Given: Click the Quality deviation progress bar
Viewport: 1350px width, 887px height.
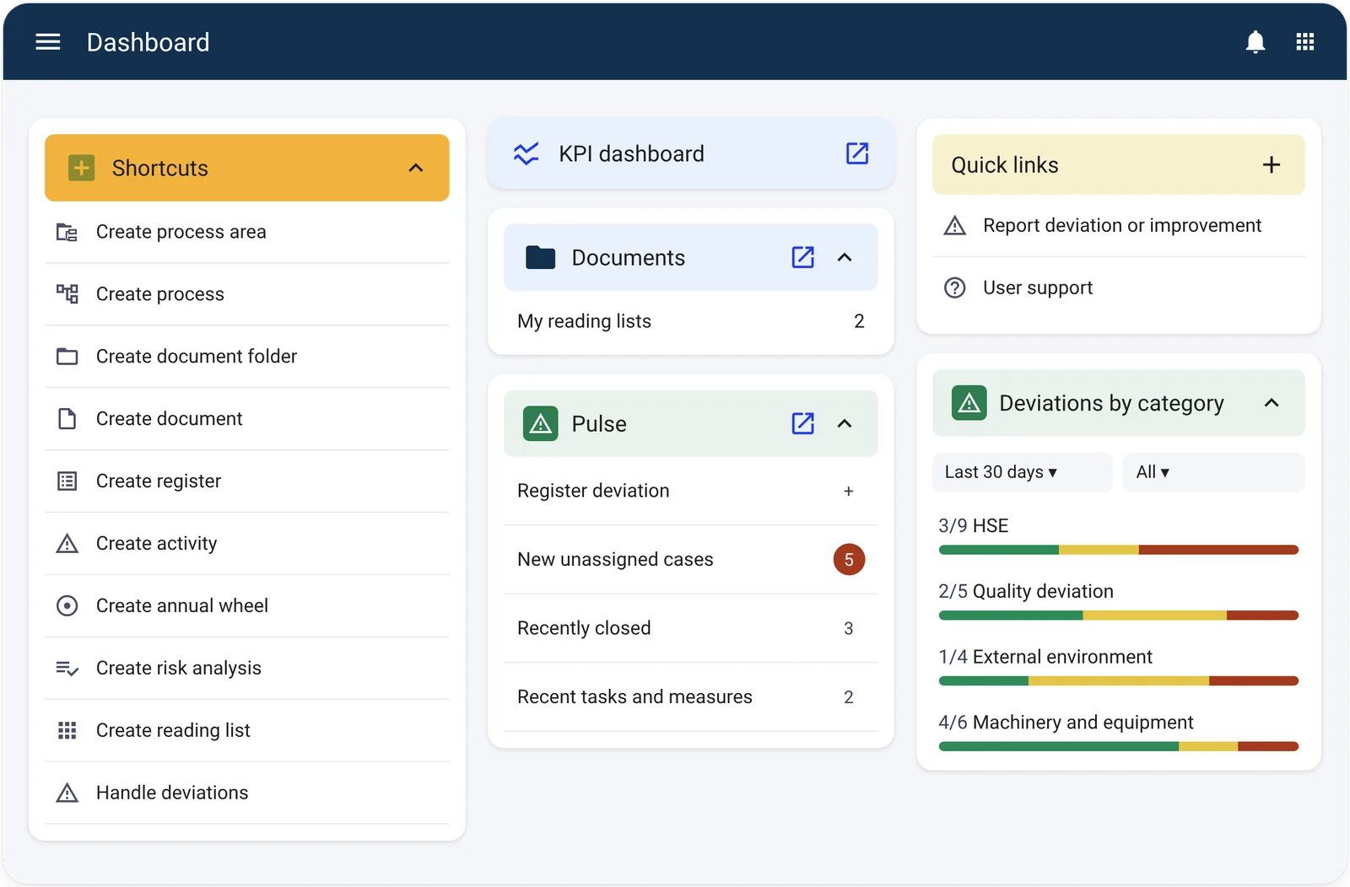Looking at the screenshot, I should (1119, 616).
